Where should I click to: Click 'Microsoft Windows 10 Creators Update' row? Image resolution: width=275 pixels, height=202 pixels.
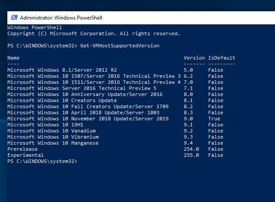click(x=62, y=100)
